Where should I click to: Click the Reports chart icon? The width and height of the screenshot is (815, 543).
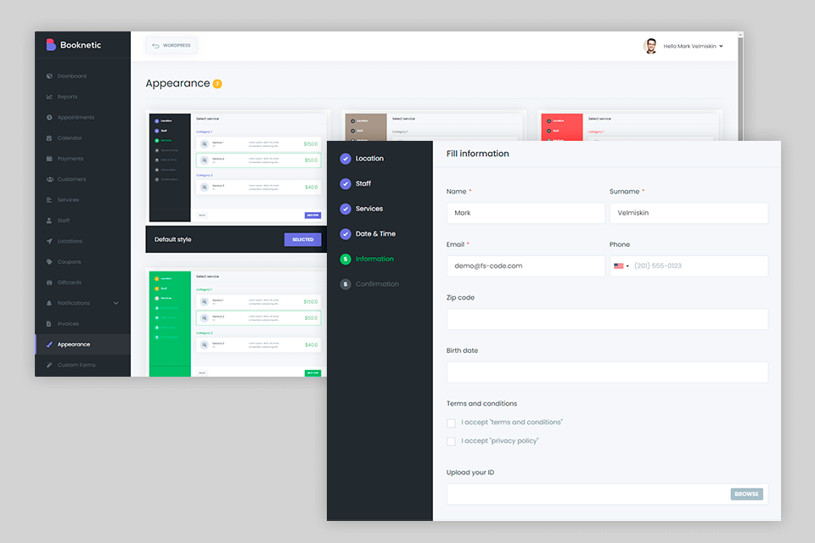pyautogui.click(x=49, y=97)
